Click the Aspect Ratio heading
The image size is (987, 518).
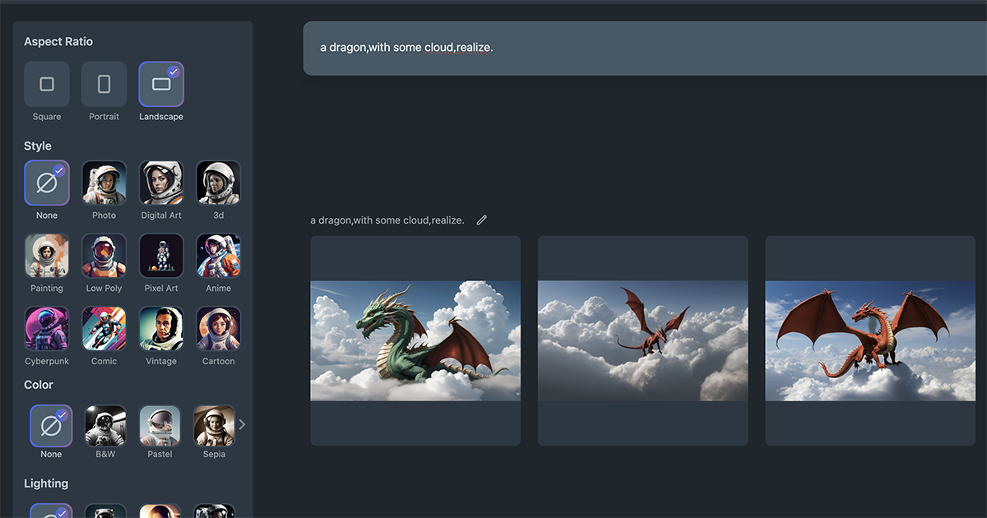pos(58,42)
